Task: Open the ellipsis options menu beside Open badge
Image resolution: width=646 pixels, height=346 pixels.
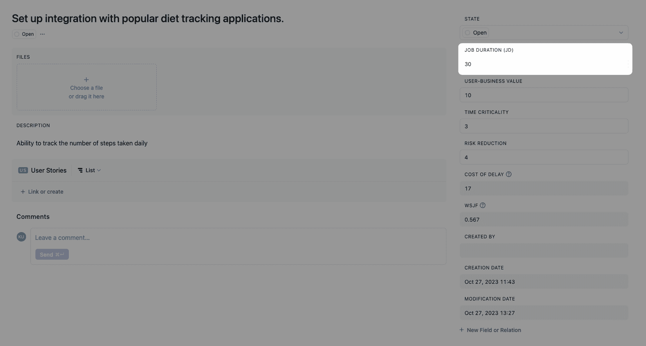Action: point(42,34)
